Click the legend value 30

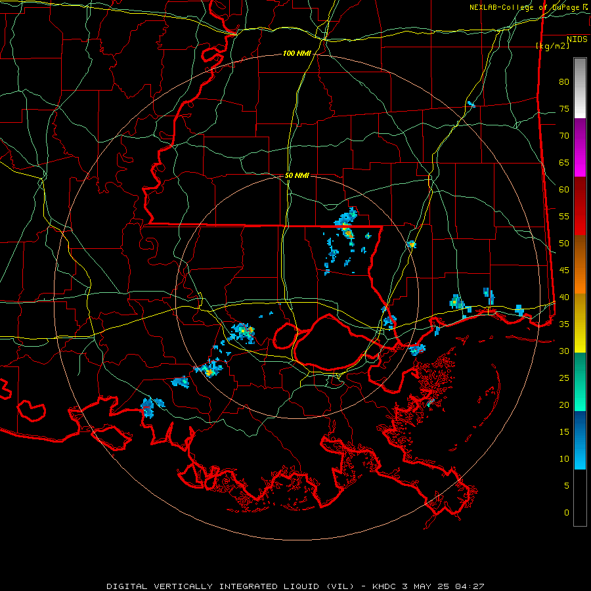(564, 351)
